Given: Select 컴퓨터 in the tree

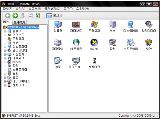Looking at the screenshot, I should click(17, 31).
